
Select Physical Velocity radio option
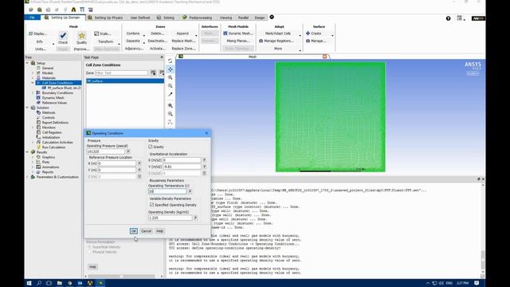89,252
